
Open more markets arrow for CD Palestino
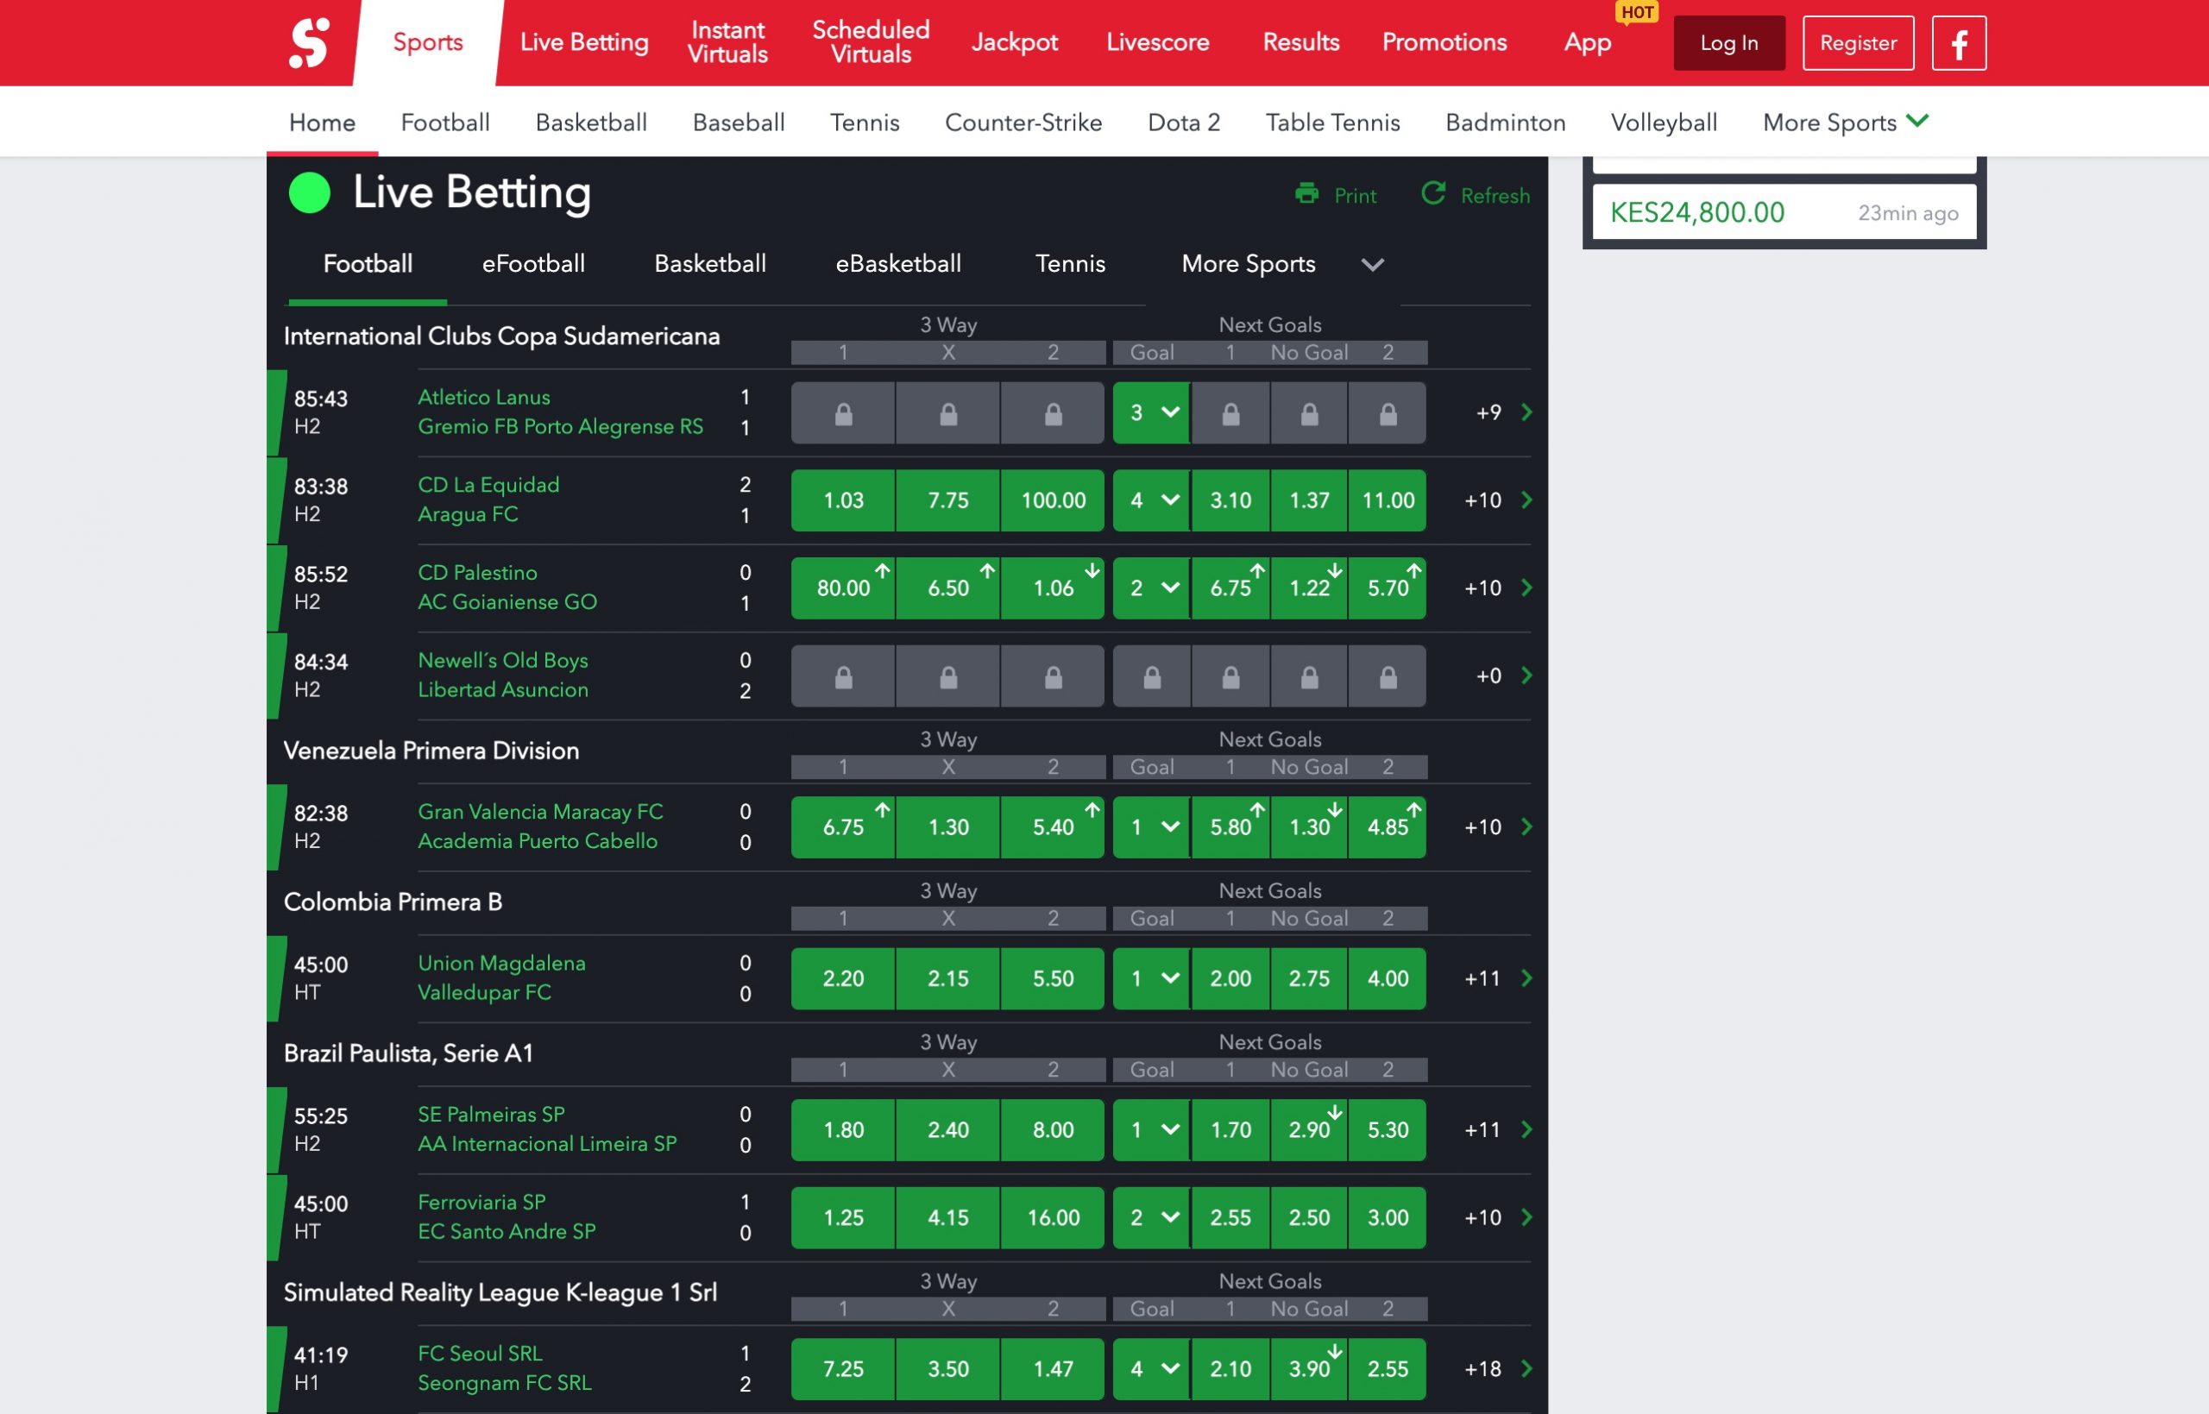[x=1526, y=588]
